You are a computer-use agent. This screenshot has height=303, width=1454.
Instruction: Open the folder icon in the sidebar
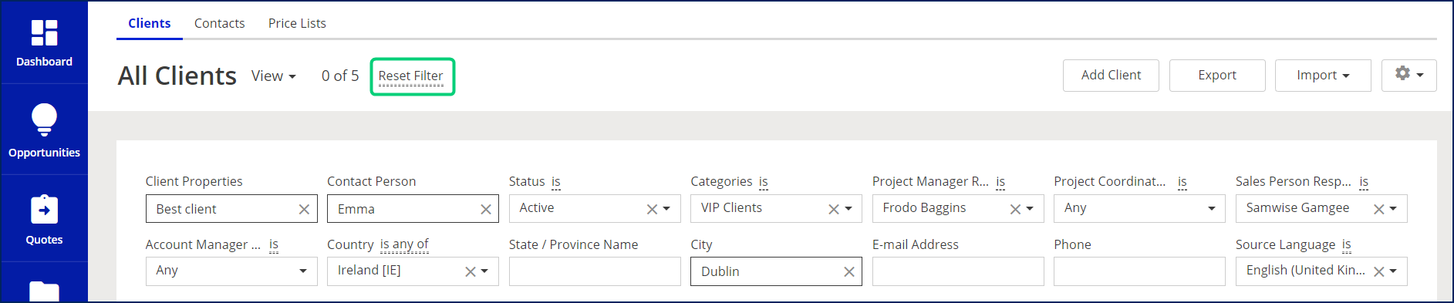[44, 291]
